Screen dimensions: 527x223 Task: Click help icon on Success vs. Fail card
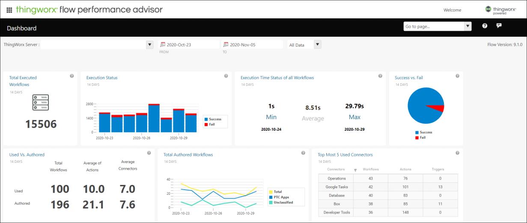(457, 76)
